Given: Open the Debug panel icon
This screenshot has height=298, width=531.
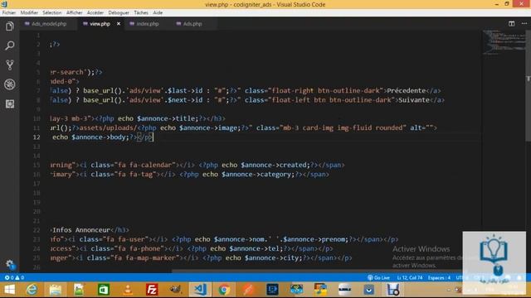Looking at the screenshot, I should pyautogui.click(x=9, y=84).
